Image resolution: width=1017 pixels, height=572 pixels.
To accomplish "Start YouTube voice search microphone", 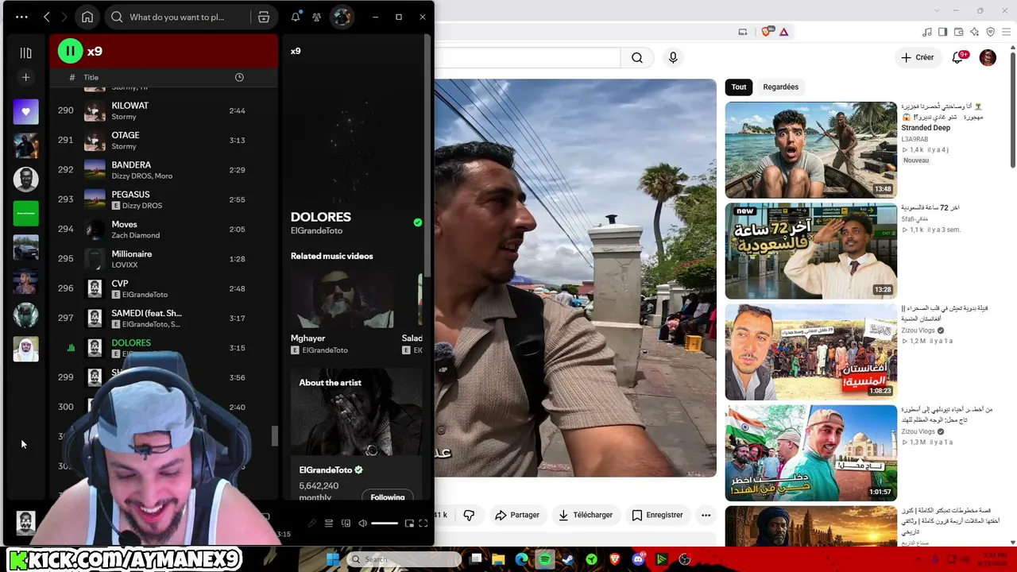I will click(x=673, y=57).
